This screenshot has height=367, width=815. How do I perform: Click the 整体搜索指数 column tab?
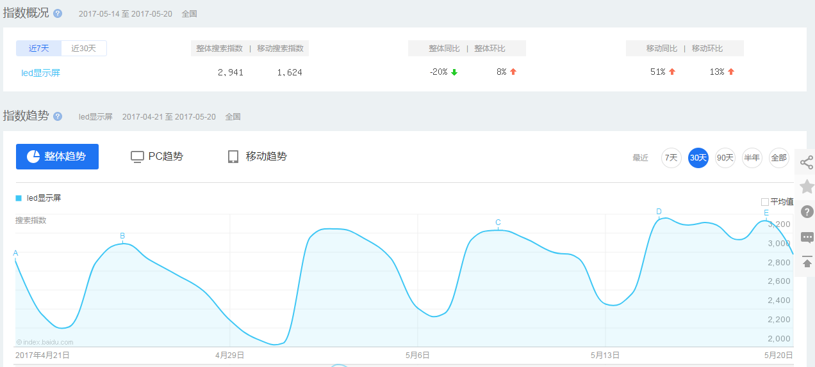pos(220,49)
